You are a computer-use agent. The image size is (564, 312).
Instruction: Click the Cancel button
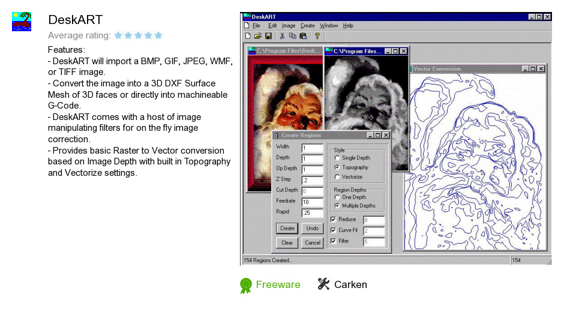pyautogui.click(x=312, y=242)
